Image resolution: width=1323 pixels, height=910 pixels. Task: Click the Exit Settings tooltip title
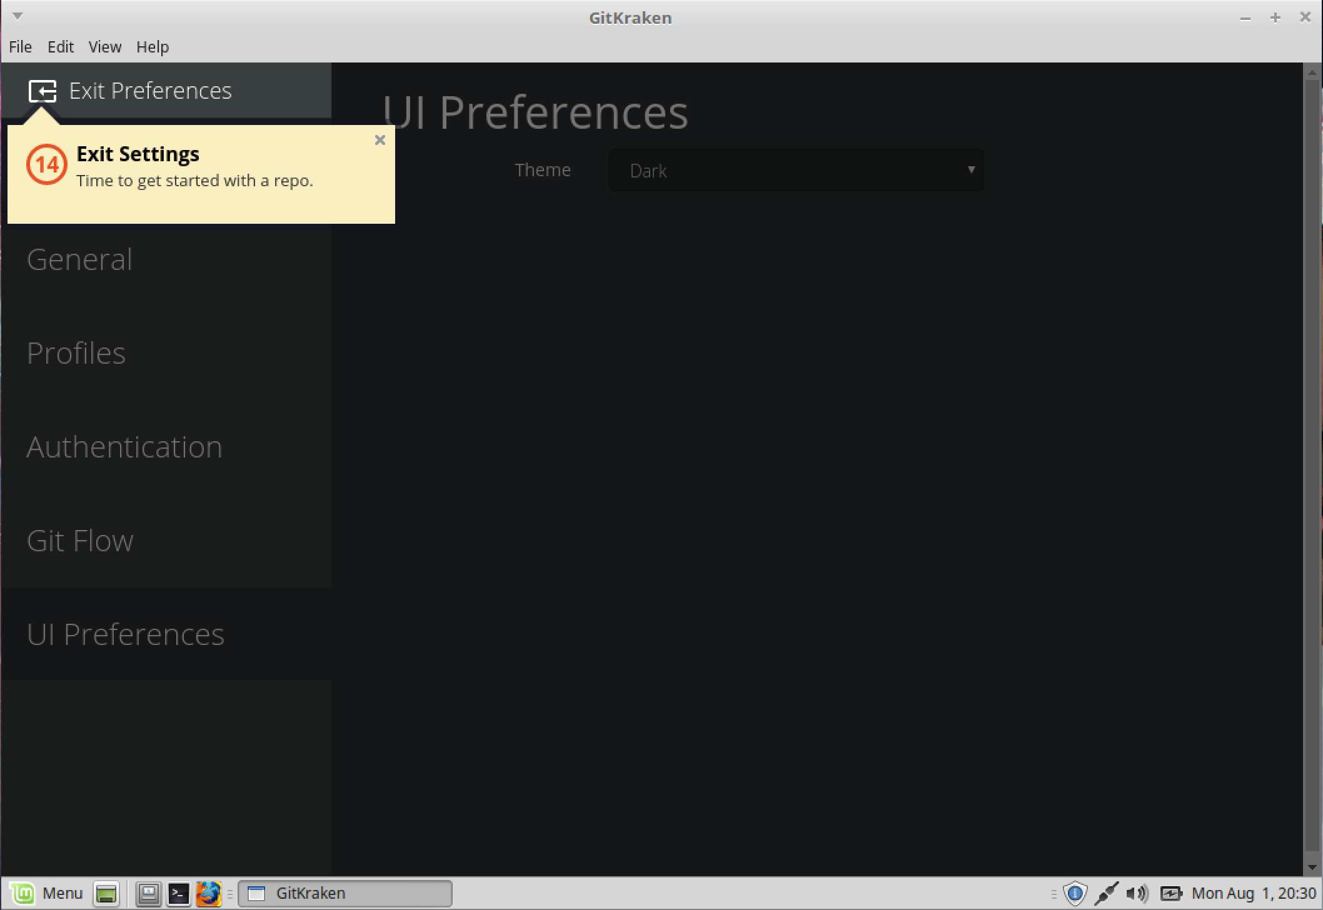tap(138, 154)
